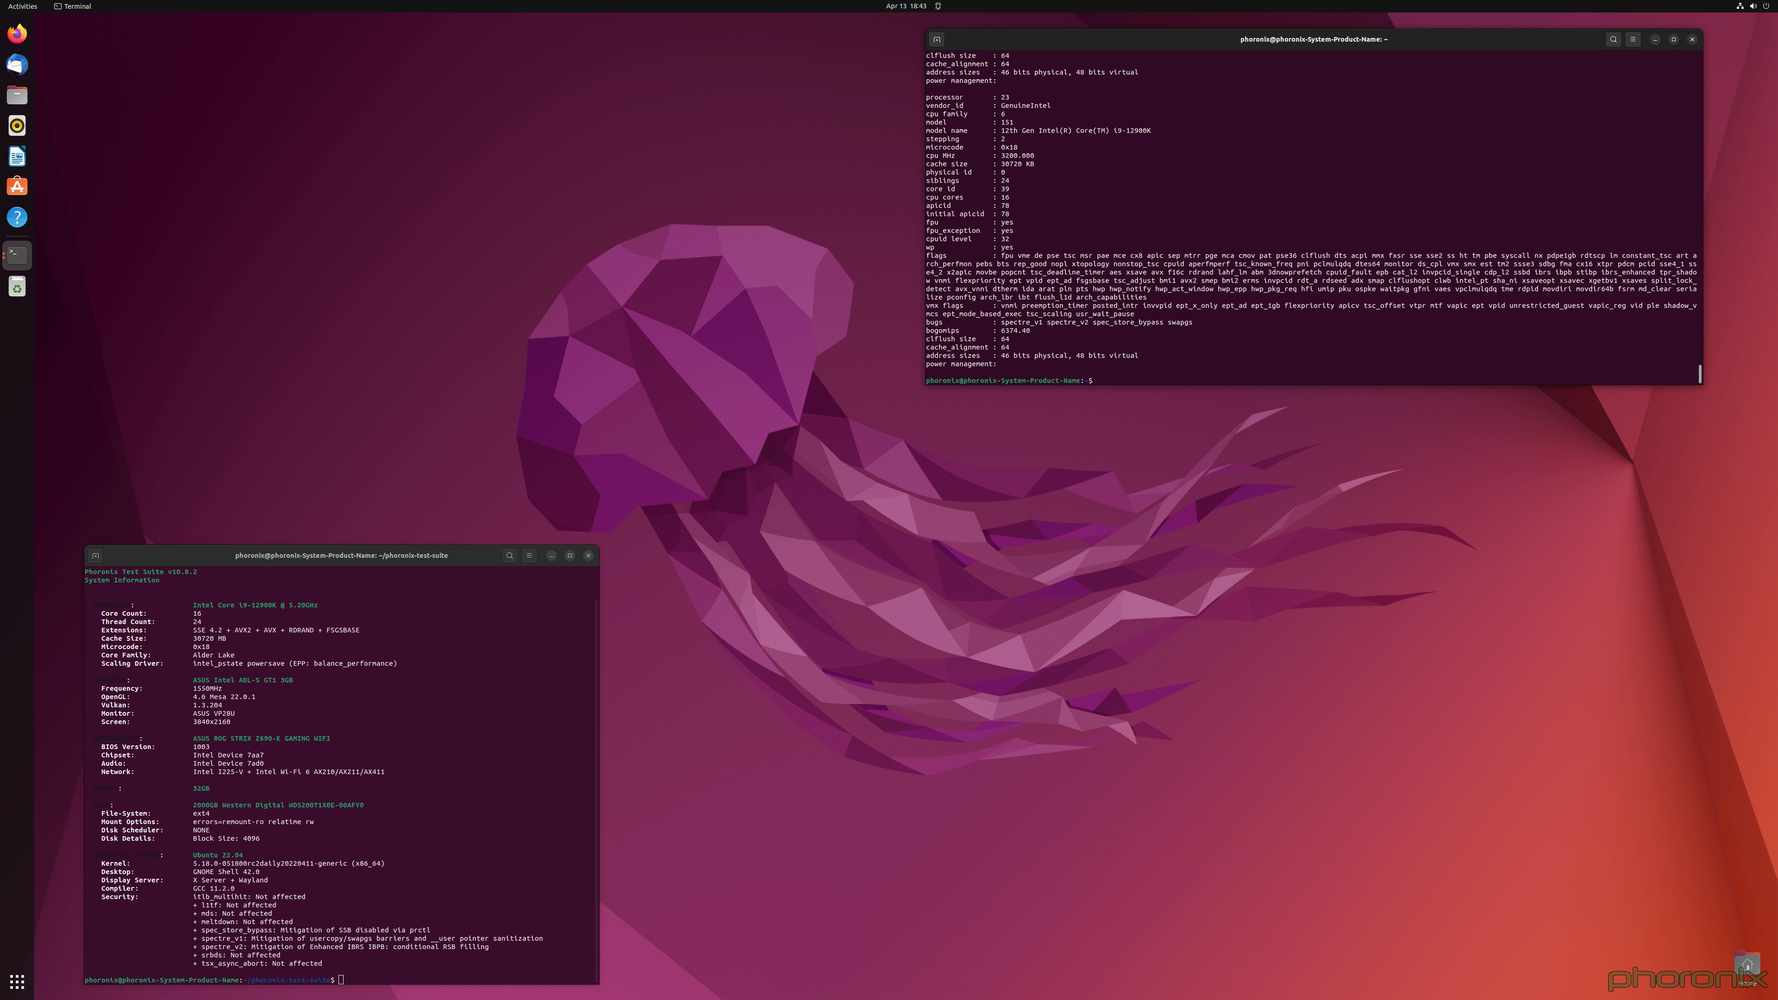The height and width of the screenshot is (1000, 1778).
Task: Open the Help icon in dock
Action: coord(17,218)
